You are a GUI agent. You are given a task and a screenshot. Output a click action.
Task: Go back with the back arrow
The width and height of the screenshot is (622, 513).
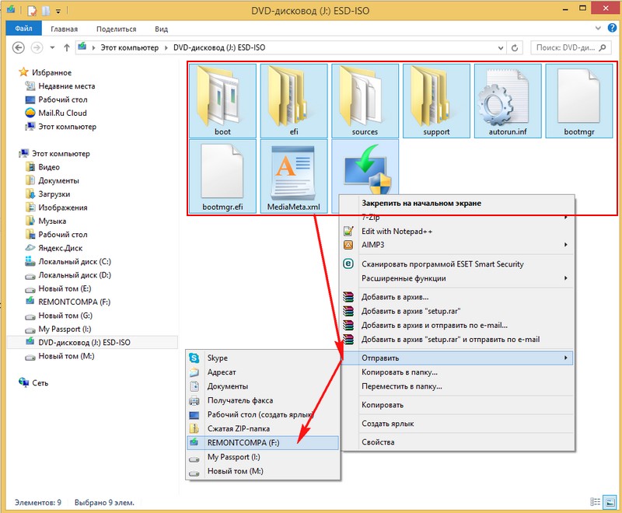[x=18, y=47]
